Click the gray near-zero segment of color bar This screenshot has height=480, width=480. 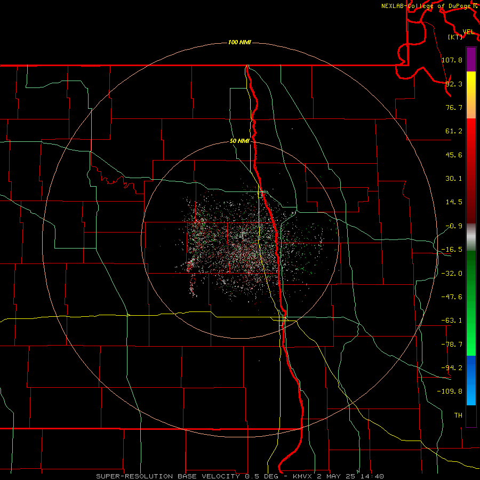[x=471, y=237]
